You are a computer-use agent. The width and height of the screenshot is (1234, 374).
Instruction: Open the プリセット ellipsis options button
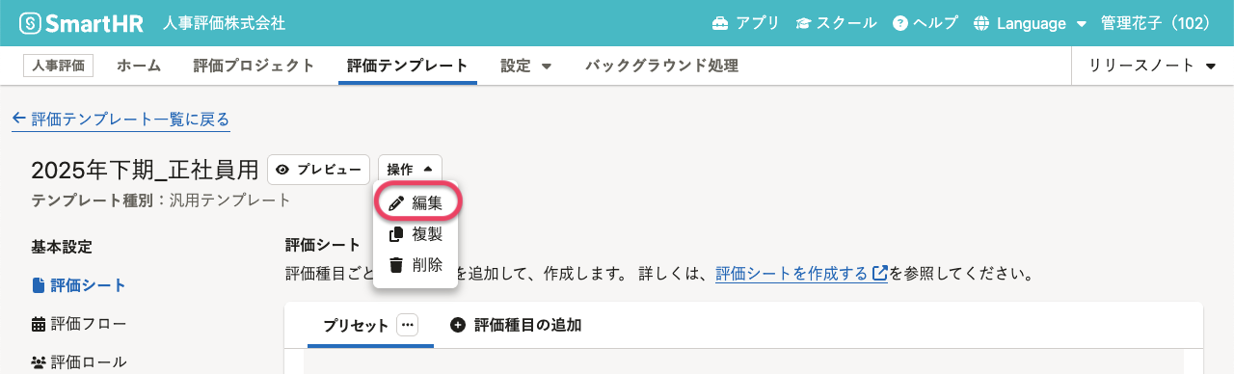(x=407, y=325)
